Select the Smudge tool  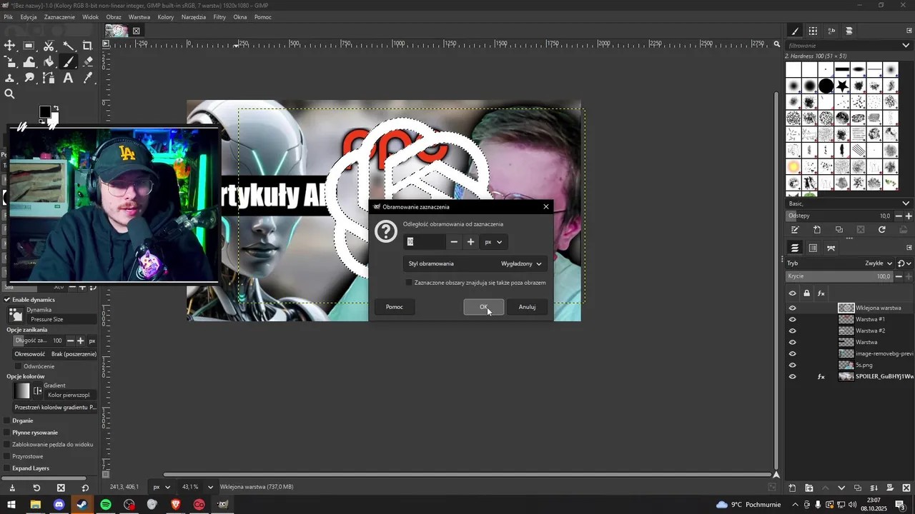click(x=29, y=78)
